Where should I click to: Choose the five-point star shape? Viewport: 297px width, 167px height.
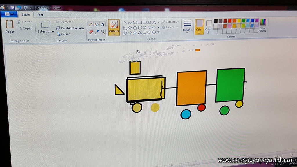click(x=135, y=32)
